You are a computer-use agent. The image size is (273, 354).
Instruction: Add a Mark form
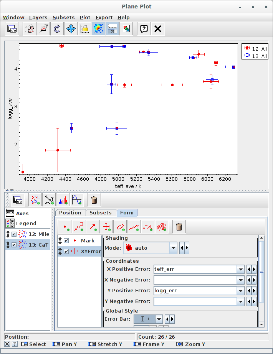(x=65, y=227)
